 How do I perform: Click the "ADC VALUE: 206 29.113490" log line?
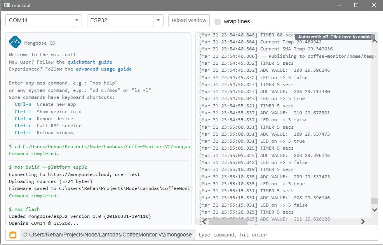(x=264, y=91)
